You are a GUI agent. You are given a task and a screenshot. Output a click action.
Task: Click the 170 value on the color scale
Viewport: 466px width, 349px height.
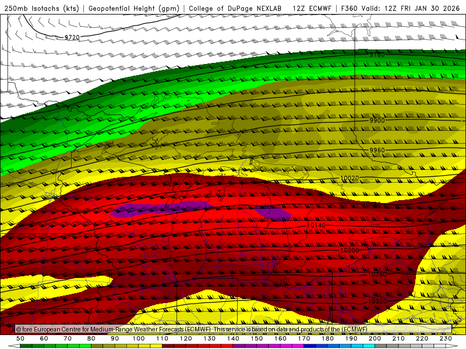[304, 339]
